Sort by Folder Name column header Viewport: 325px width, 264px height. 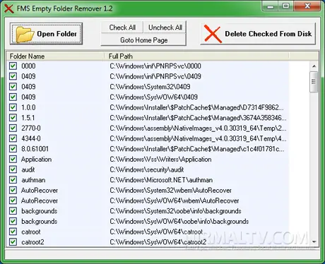(x=55, y=56)
